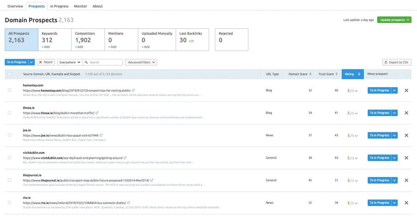Check the theaa.ie row checkbox

pyautogui.click(x=10, y=113)
